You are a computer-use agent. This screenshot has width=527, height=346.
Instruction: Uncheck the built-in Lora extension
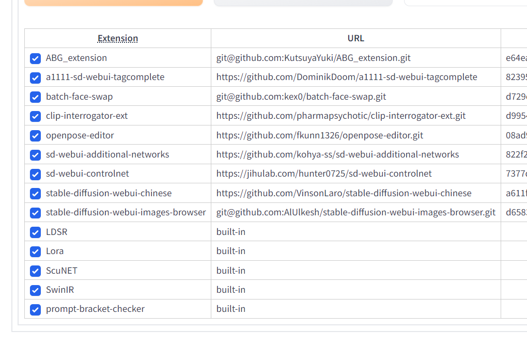(x=35, y=251)
